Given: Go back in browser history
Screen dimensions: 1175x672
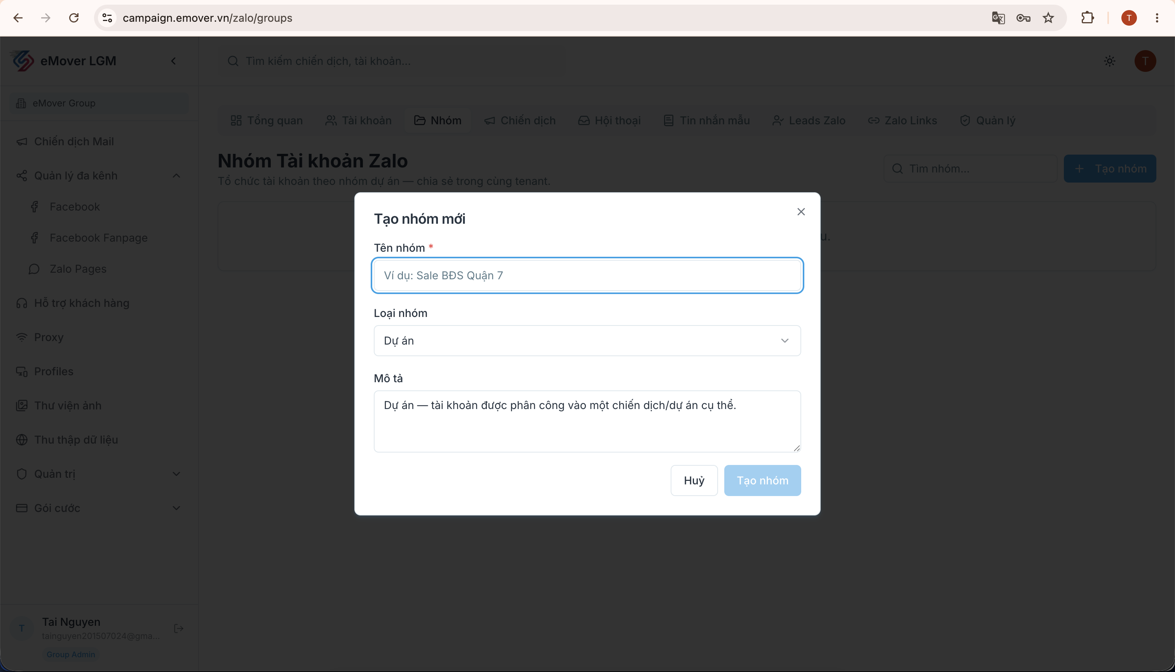Looking at the screenshot, I should point(18,18).
